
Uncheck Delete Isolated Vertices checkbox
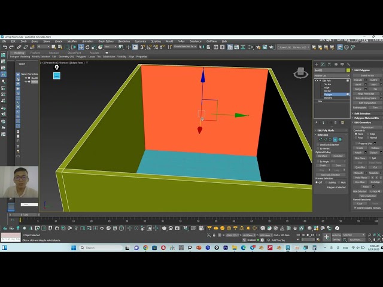[x=355, y=207]
